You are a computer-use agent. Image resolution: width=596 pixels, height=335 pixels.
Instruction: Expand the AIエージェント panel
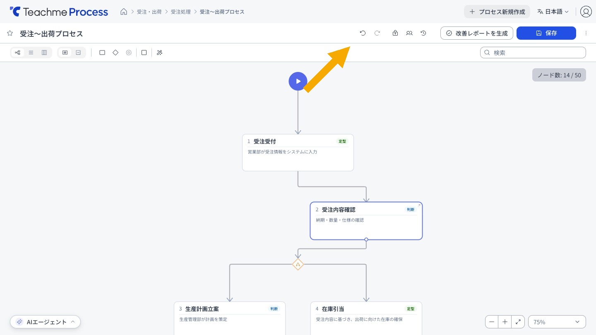pos(46,322)
